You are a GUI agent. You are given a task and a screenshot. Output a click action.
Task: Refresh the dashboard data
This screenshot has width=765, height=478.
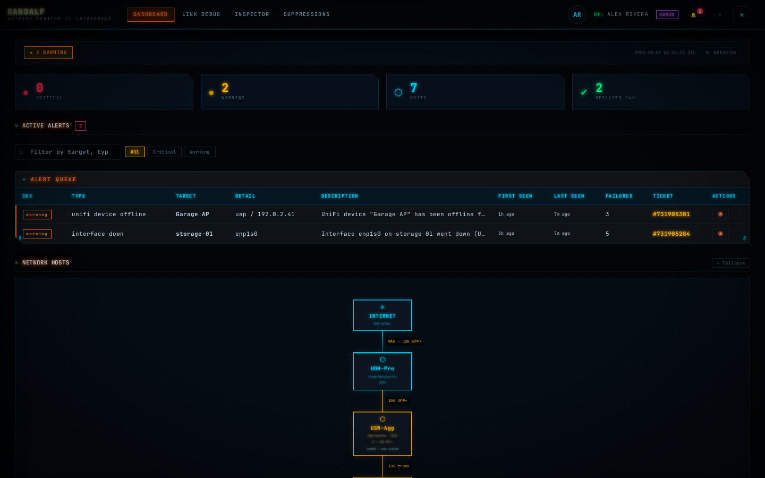(721, 53)
